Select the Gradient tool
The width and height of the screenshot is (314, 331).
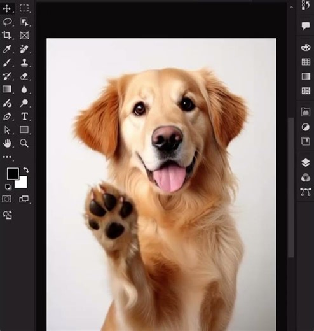[x=7, y=89]
